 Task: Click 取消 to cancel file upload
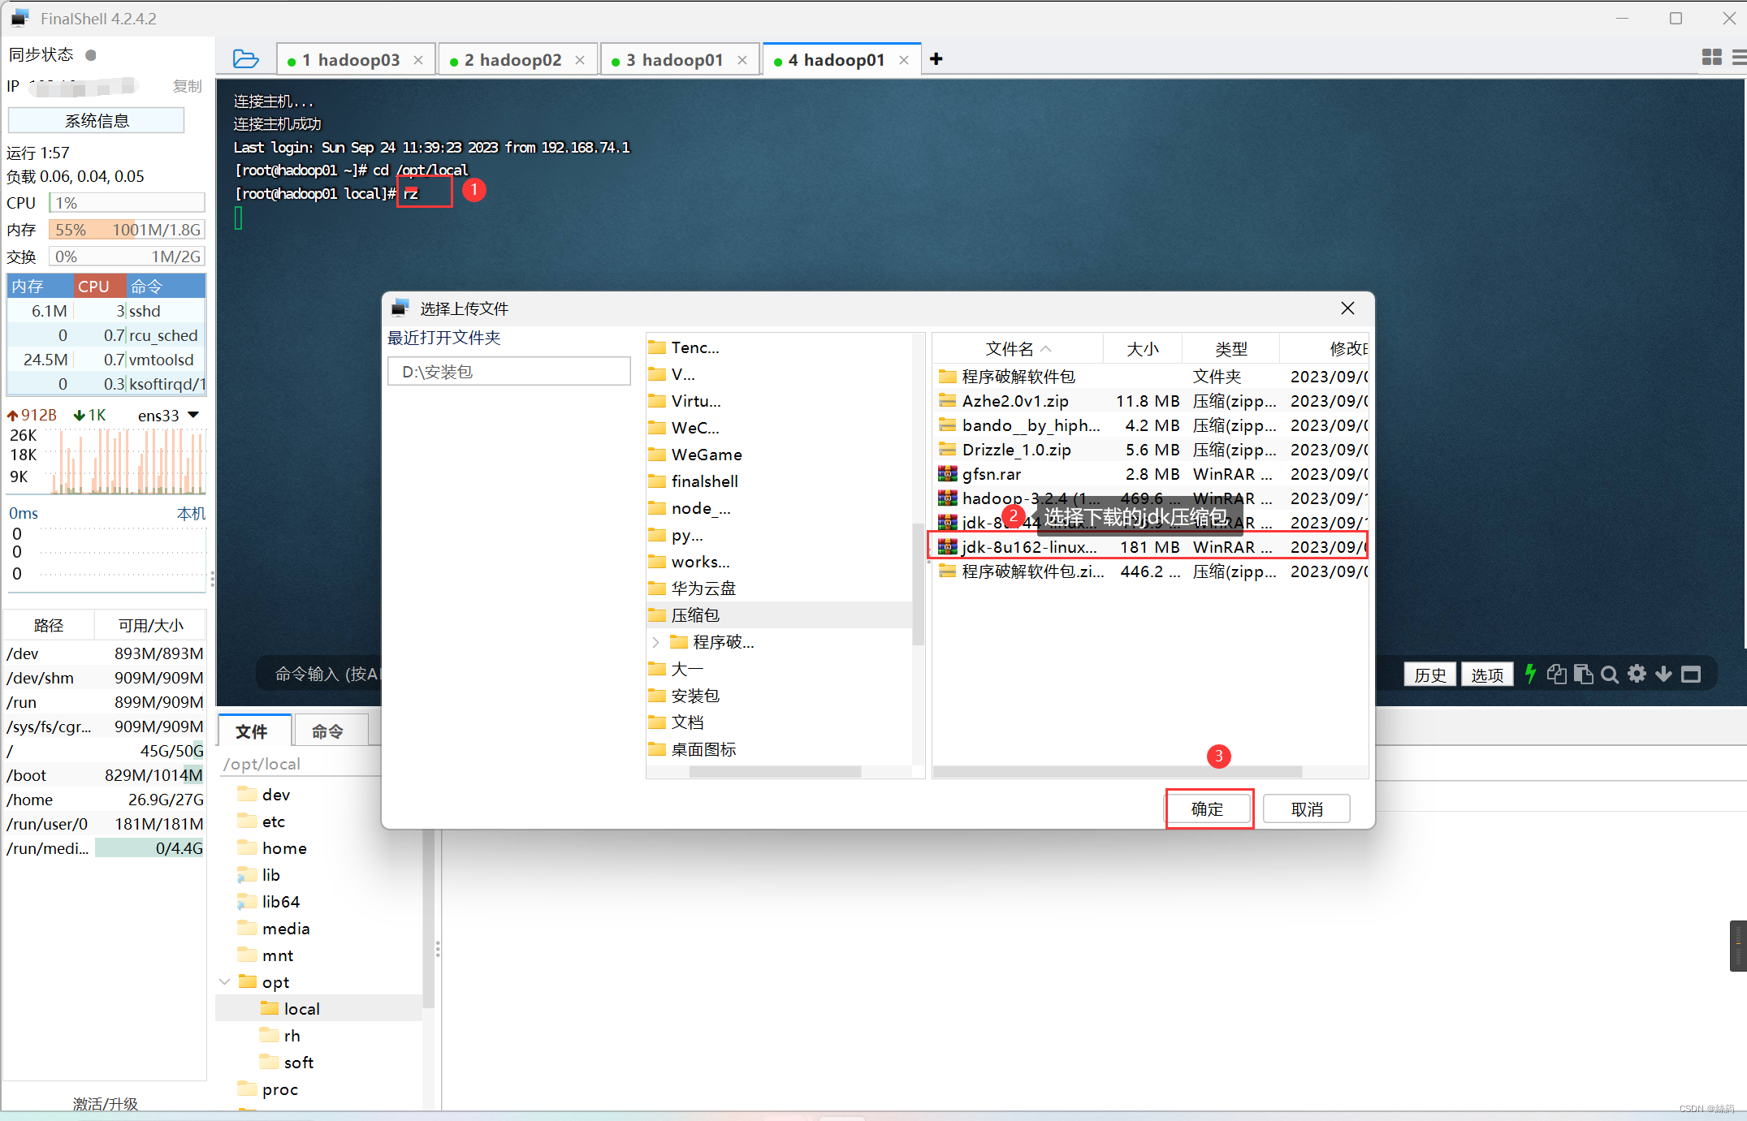(x=1309, y=808)
